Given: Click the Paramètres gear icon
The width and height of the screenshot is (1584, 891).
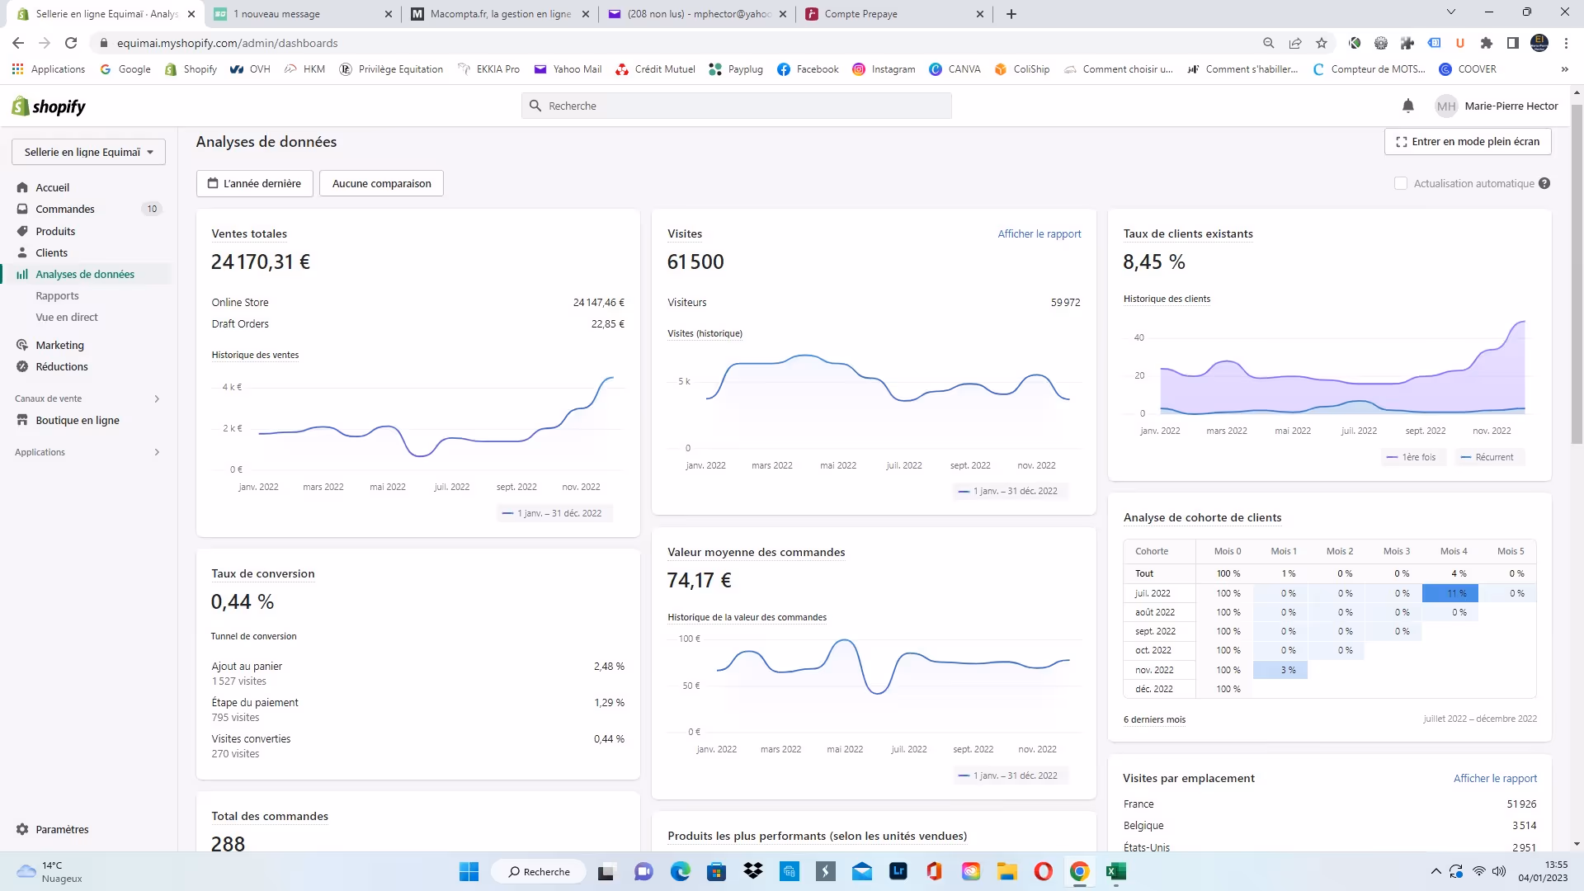Looking at the screenshot, I should [22, 829].
